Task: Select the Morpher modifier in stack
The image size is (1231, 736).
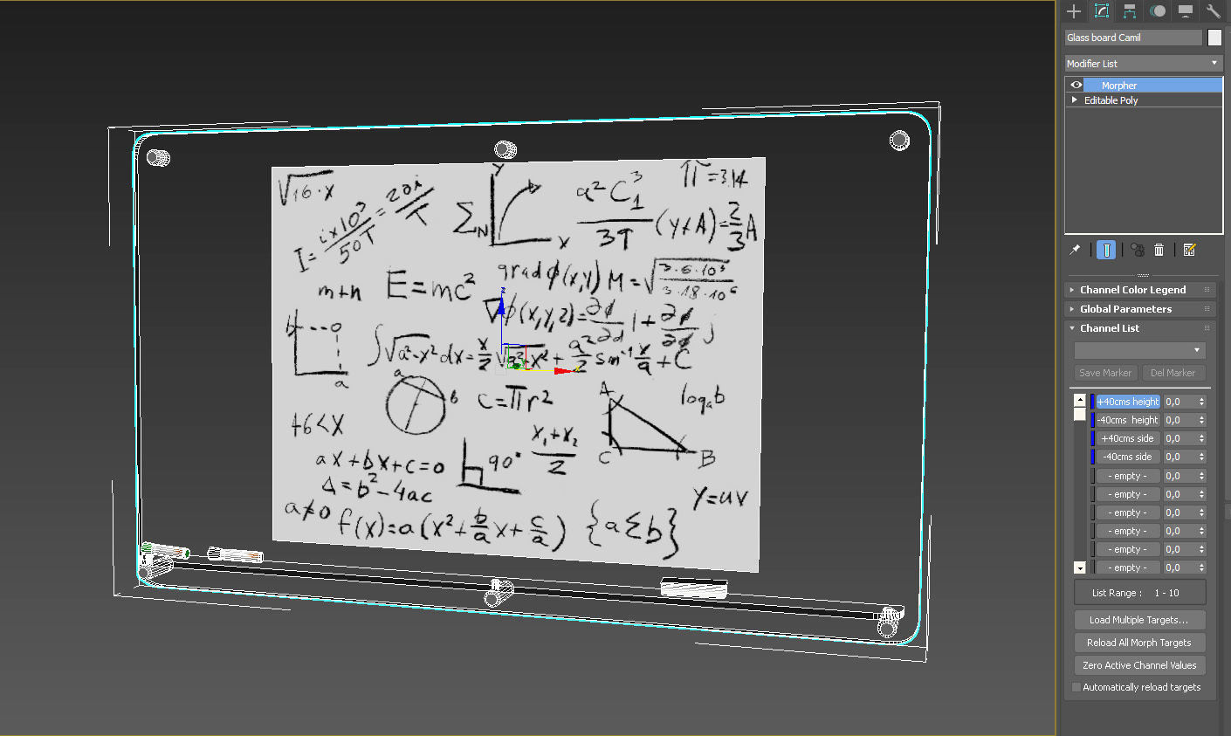Action: click(x=1152, y=85)
